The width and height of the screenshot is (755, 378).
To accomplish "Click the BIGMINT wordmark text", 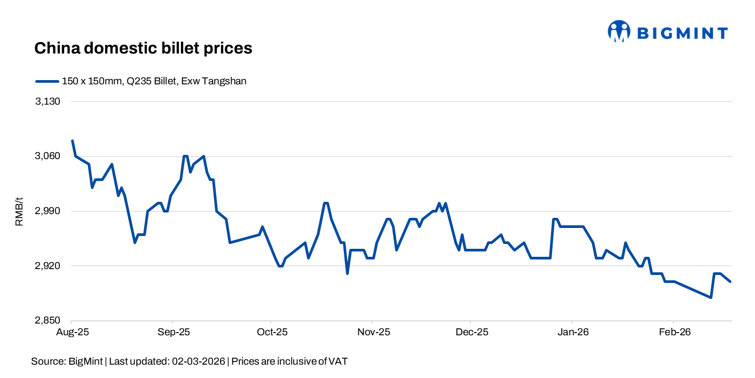I will pos(682,33).
